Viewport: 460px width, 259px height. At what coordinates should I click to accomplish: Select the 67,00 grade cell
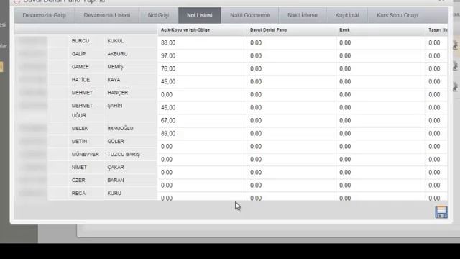202,120
